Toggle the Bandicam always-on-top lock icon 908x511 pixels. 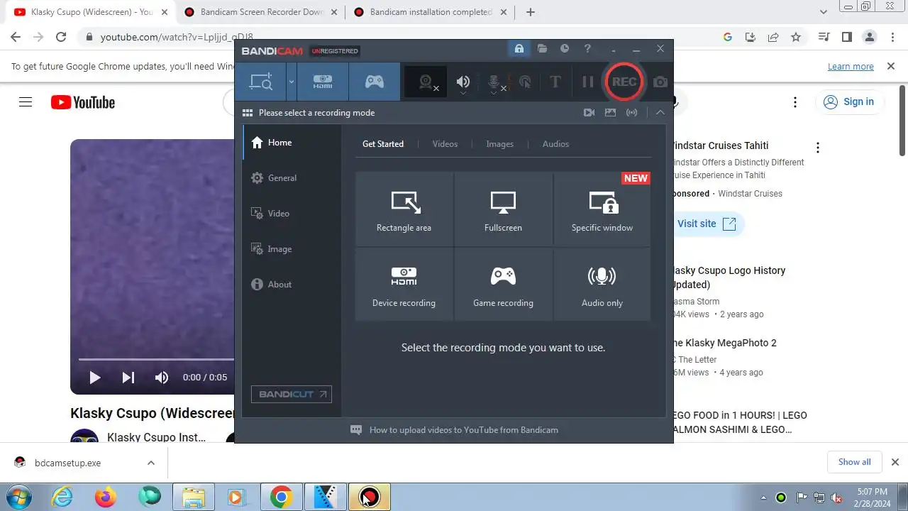coord(519,49)
